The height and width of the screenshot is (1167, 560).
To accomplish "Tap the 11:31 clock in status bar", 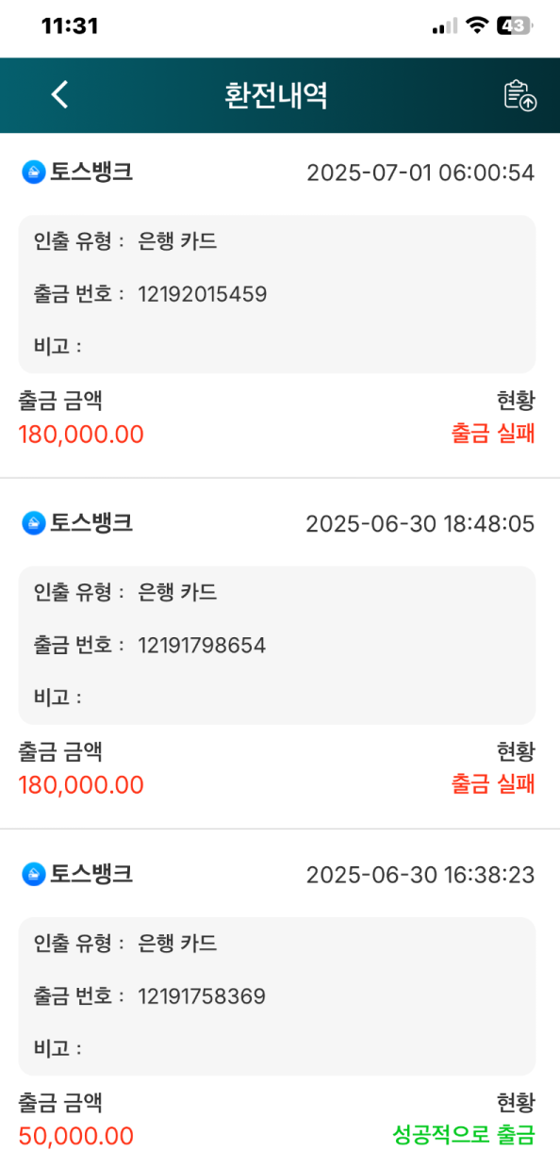I will pyautogui.click(x=70, y=26).
